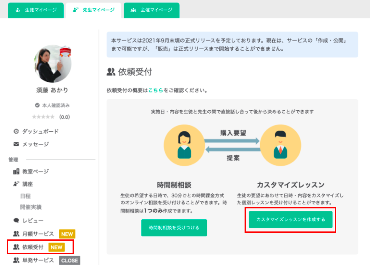Open 講座 in sidebar

point(27,184)
